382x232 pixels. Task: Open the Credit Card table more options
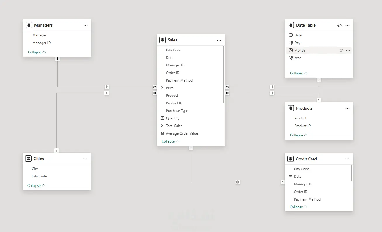tap(347, 159)
